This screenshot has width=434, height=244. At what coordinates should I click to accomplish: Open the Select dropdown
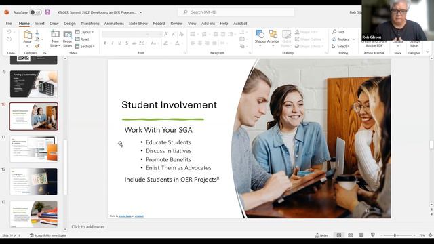[340, 46]
